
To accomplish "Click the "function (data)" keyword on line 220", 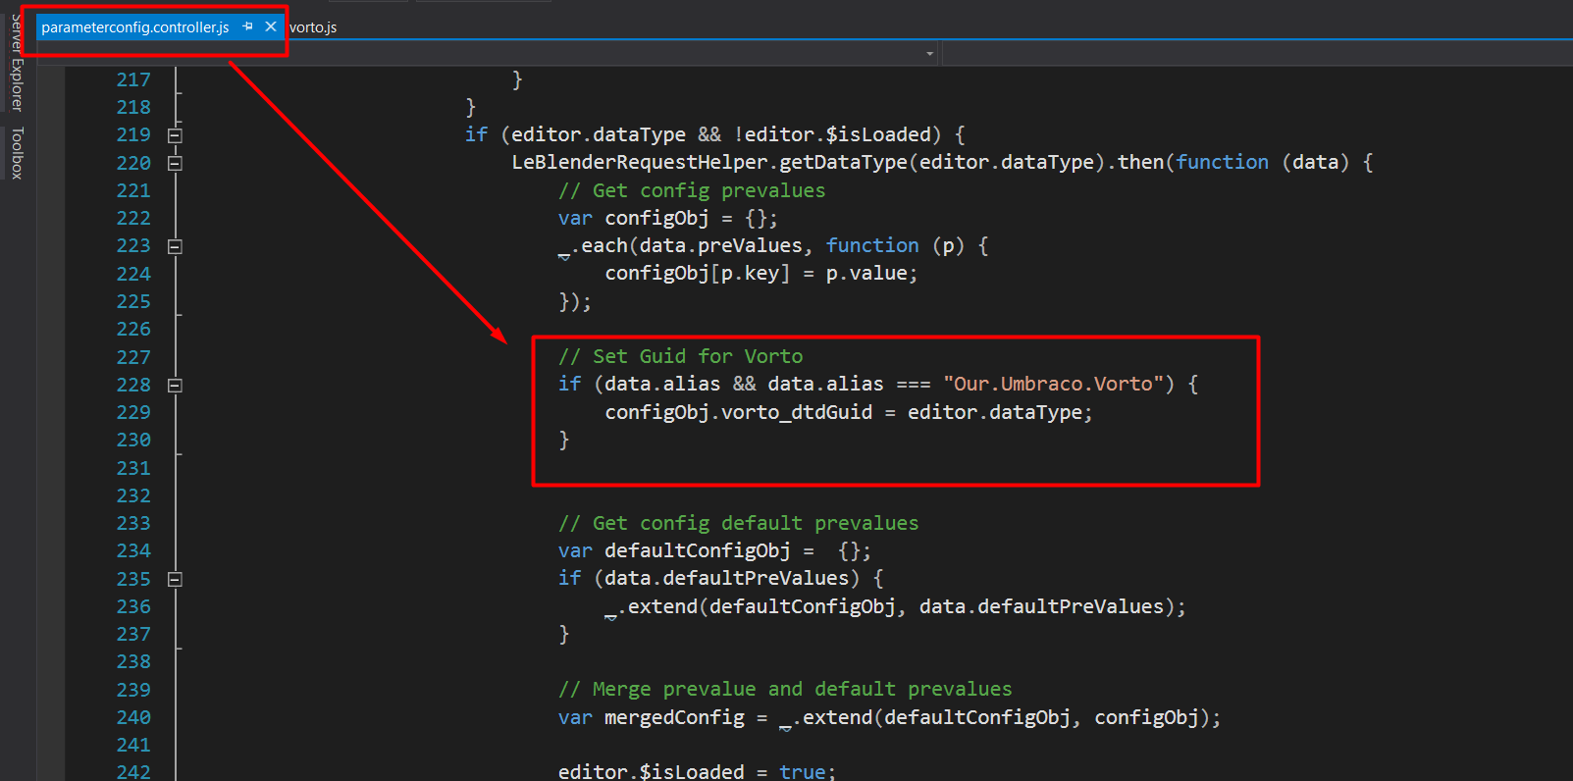I will (1263, 162).
